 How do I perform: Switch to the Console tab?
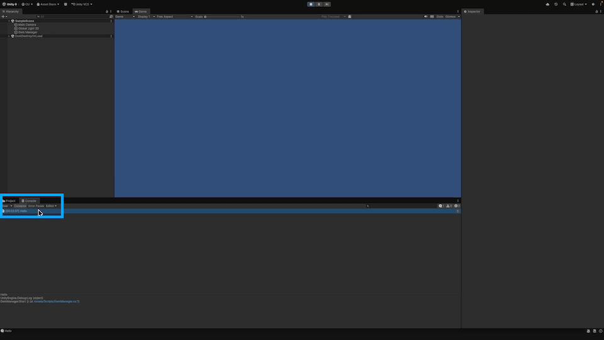pos(29,201)
